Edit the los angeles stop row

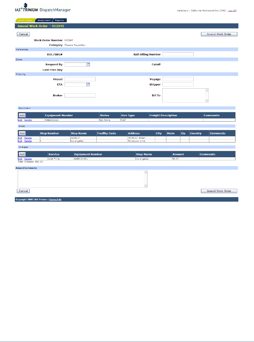click(x=20, y=141)
